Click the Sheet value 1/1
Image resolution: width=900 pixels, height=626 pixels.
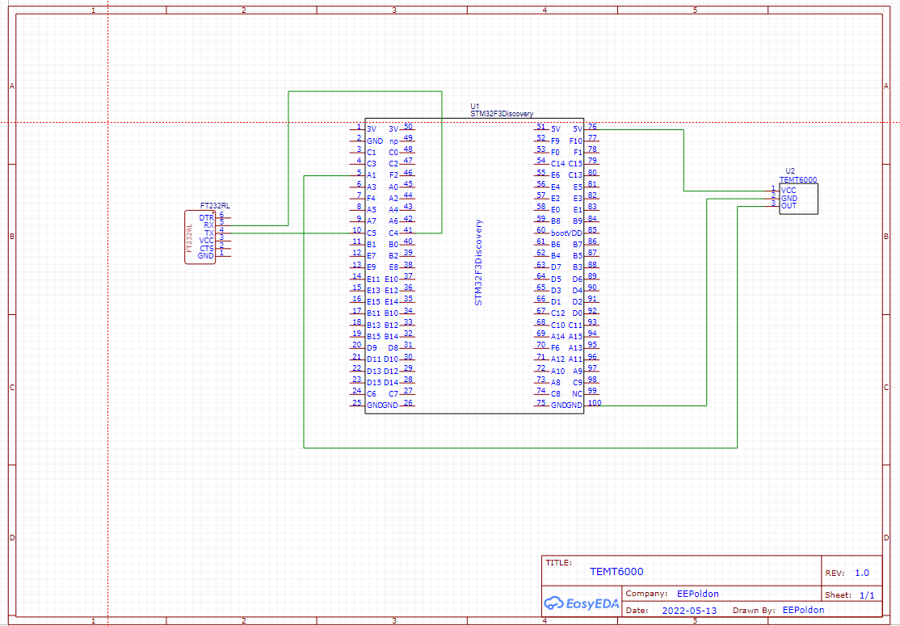coord(867,595)
